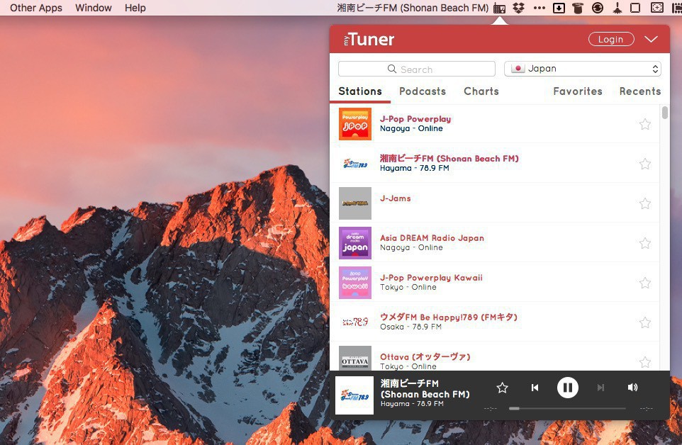Click the Login button
The image size is (682, 445).
tap(611, 39)
